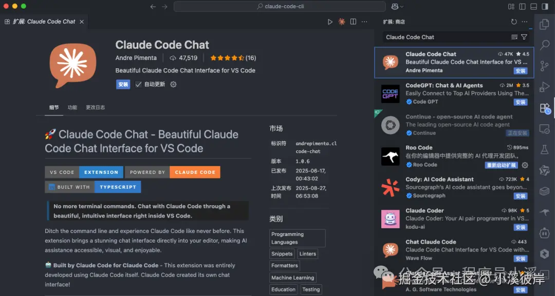
Task: Click the orange CLAUDE CODE badge
Action: (x=195, y=172)
